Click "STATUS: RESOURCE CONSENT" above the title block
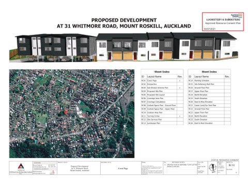 (x=225, y=160)
